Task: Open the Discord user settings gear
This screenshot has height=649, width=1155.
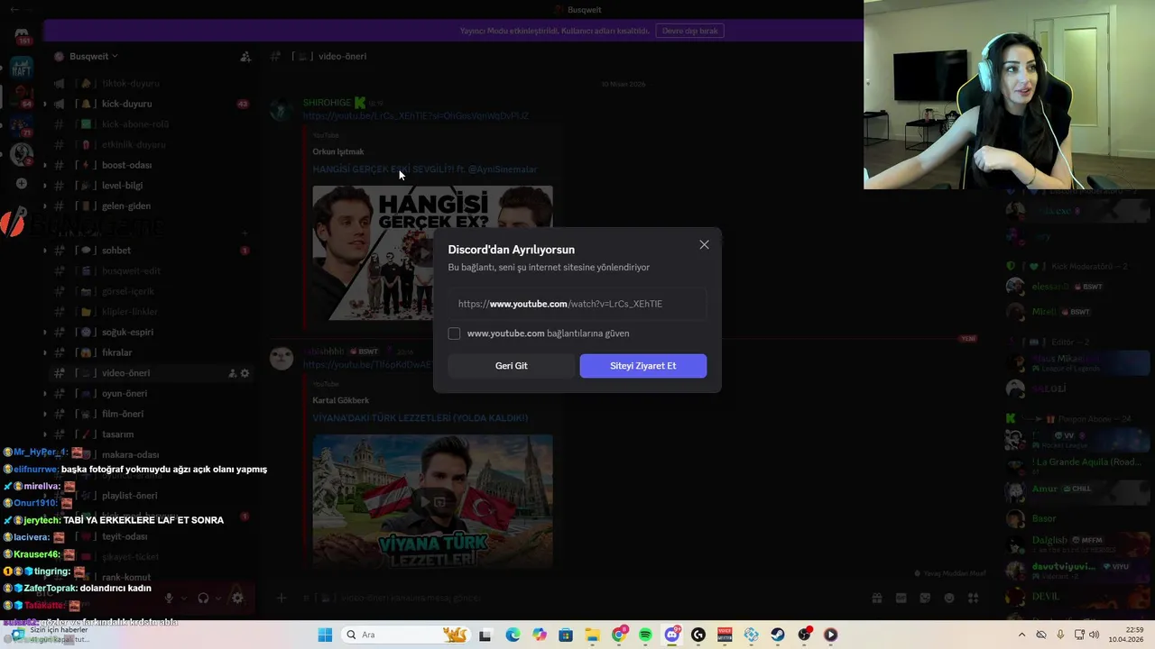Action: click(237, 598)
